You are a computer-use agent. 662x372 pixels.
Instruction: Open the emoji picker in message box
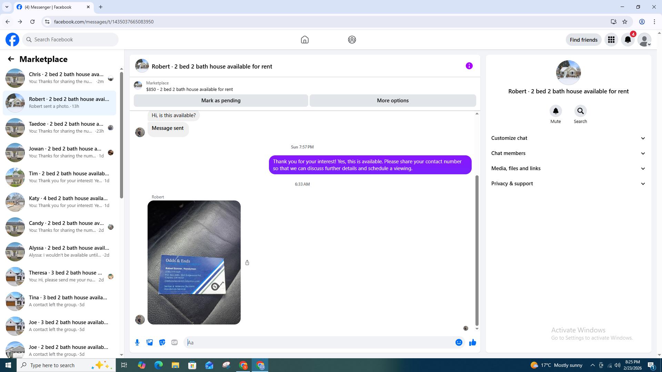(459, 342)
